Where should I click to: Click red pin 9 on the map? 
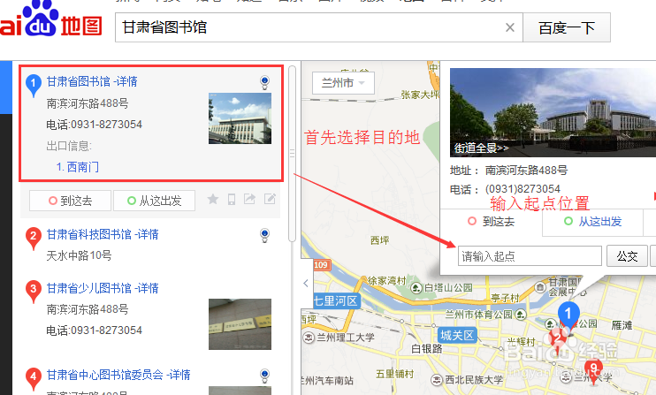click(x=593, y=370)
